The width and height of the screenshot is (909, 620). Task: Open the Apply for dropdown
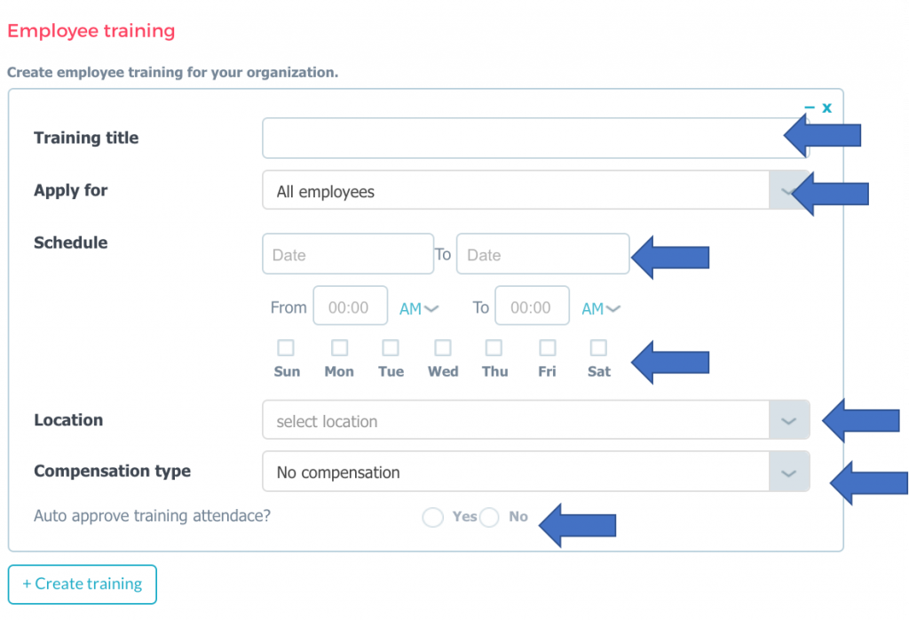pyautogui.click(x=786, y=190)
